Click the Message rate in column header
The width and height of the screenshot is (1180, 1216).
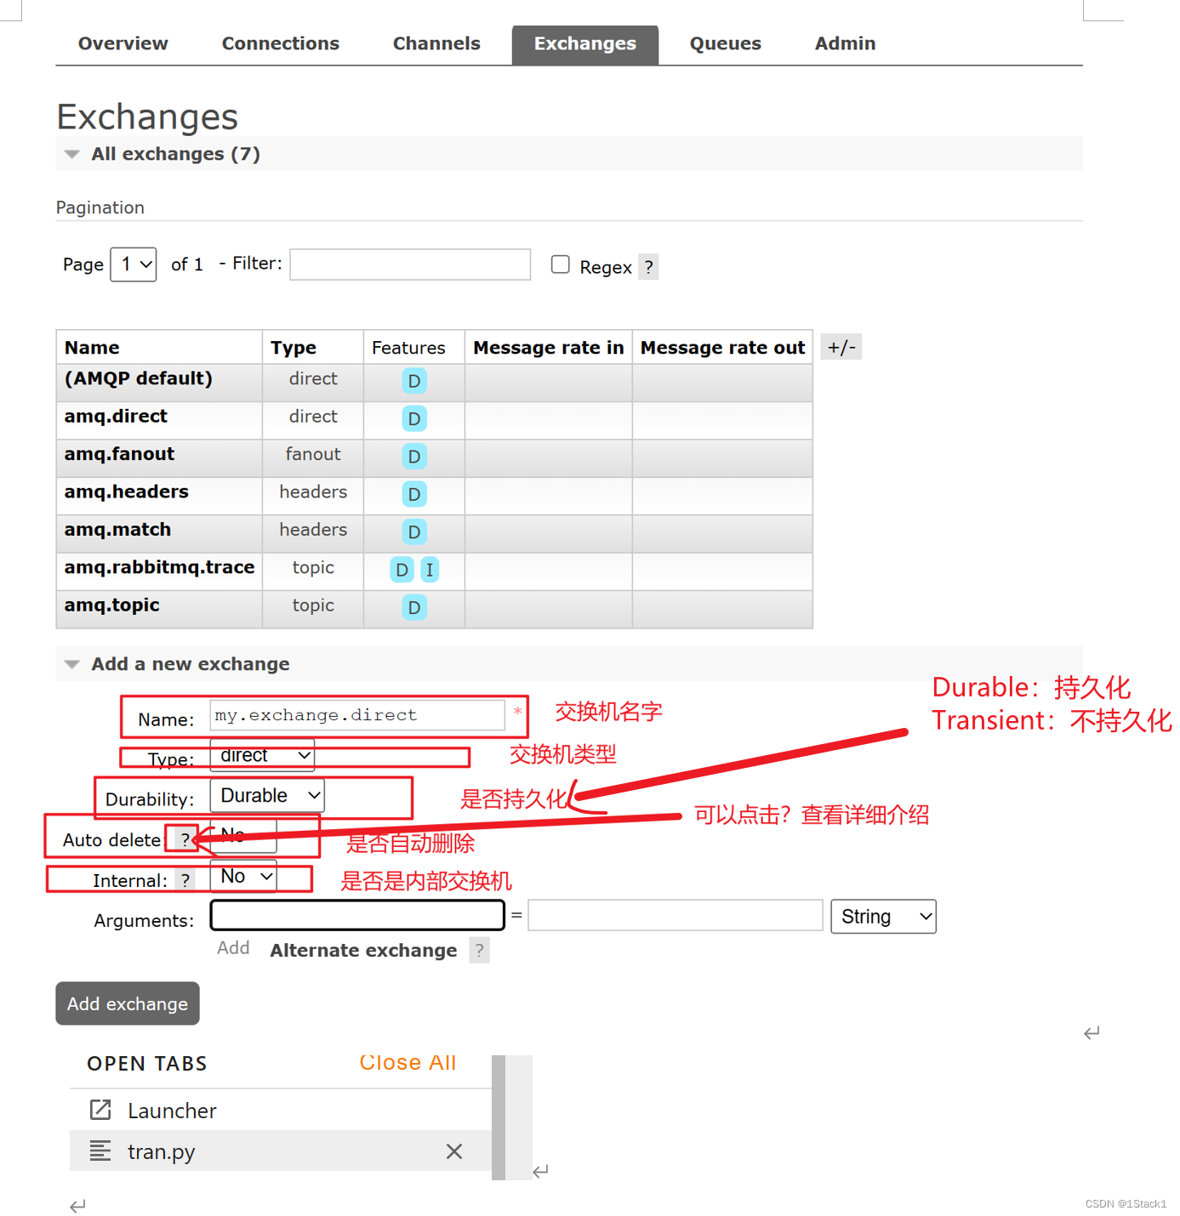point(549,348)
